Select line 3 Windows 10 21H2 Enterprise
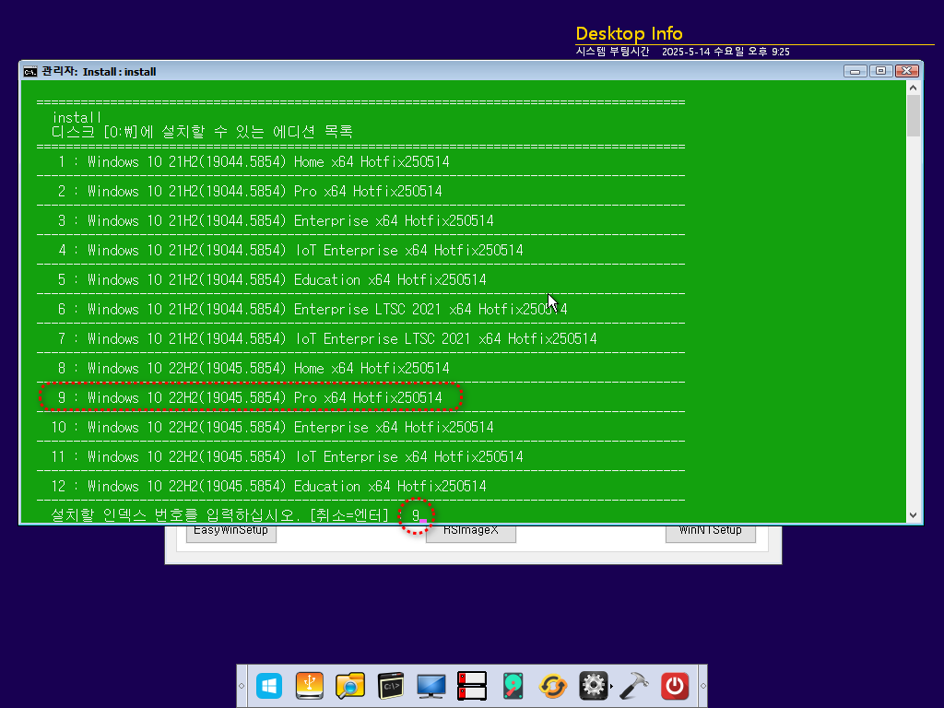 [275, 221]
